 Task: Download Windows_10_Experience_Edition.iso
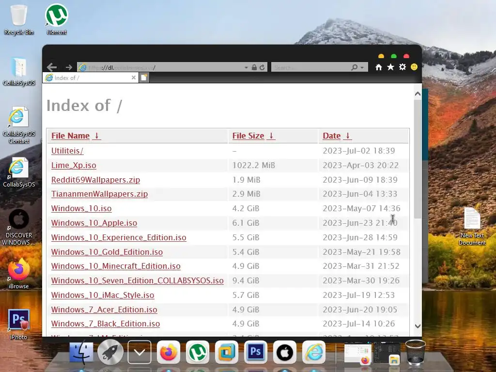pyautogui.click(x=119, y=237)
